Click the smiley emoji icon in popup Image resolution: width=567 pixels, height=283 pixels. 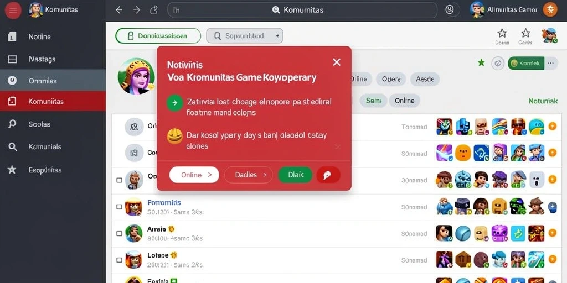174,137
